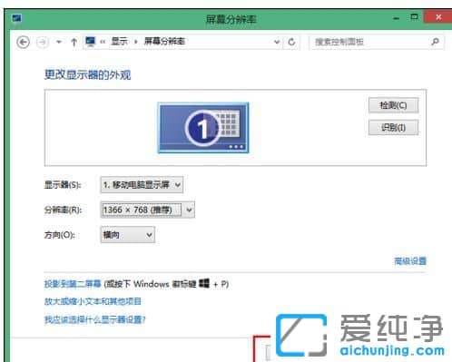
Task: Refresh the control panel page
Action: (291, 42)
